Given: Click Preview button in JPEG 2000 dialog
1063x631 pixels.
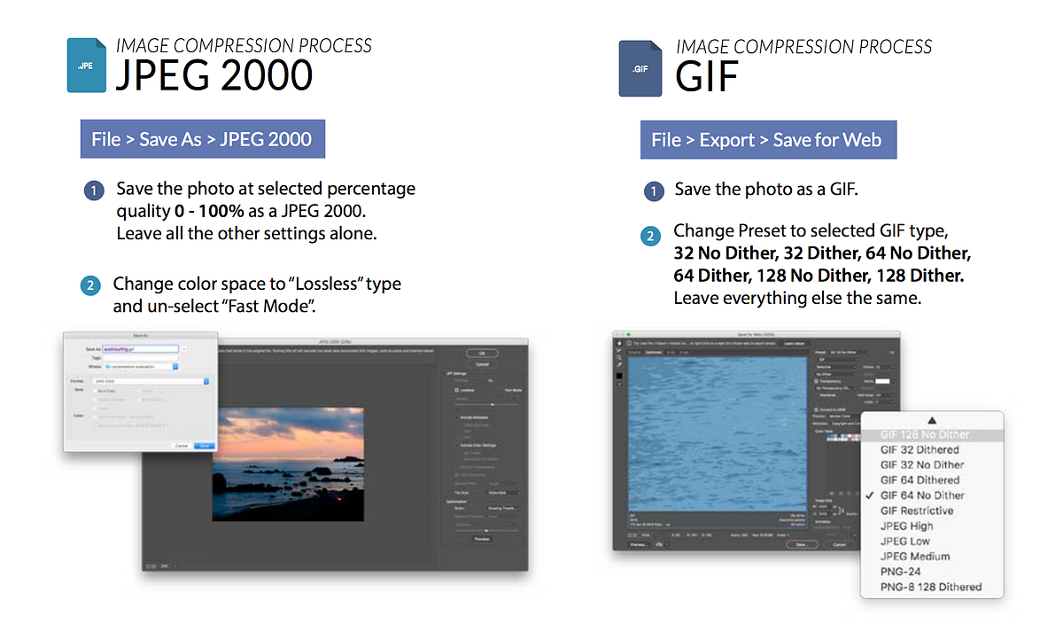Looking at the screenshot, I should 482,539.
